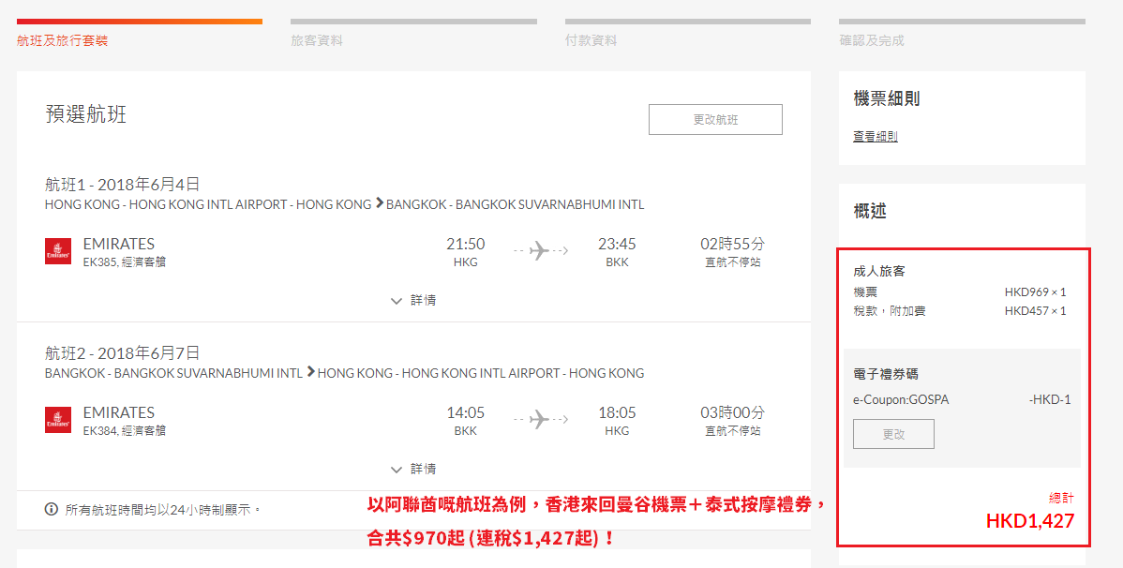Open the 查看細則 link
Viewport: 1123px width, 568px height.
click(876, 136)
